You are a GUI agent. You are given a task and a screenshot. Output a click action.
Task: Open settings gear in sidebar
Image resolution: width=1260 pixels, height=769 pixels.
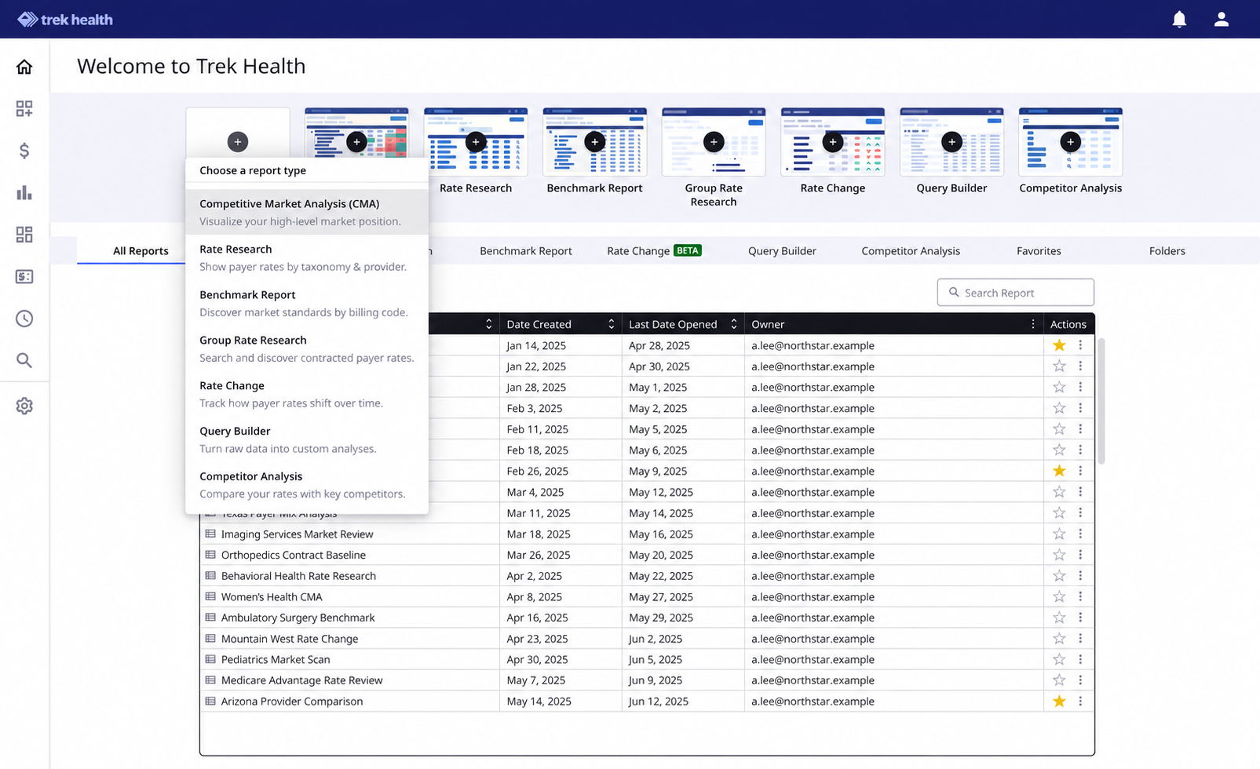coord(24,406)
